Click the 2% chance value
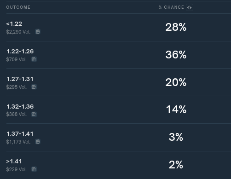 (x=176, y=165)
